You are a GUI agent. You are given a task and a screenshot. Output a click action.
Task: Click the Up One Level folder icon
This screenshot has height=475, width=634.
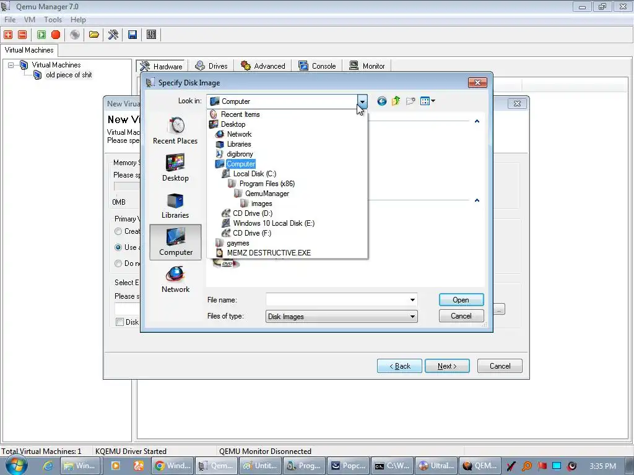tap(396, 101)
